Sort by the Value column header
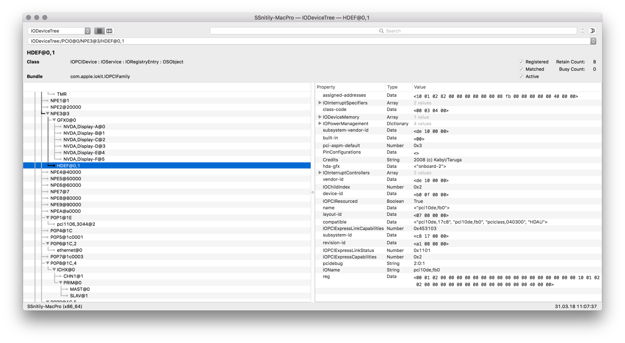The image size is (625, 343). click(x=507, y=87)
